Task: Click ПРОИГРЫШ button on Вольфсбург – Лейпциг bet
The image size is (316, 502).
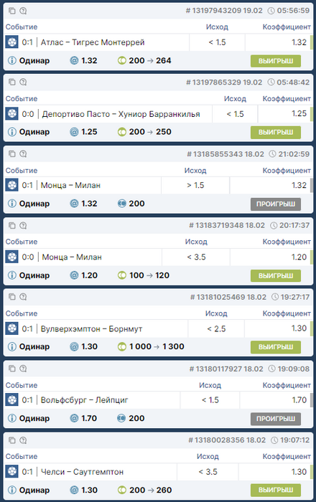Action: (276, 418)
